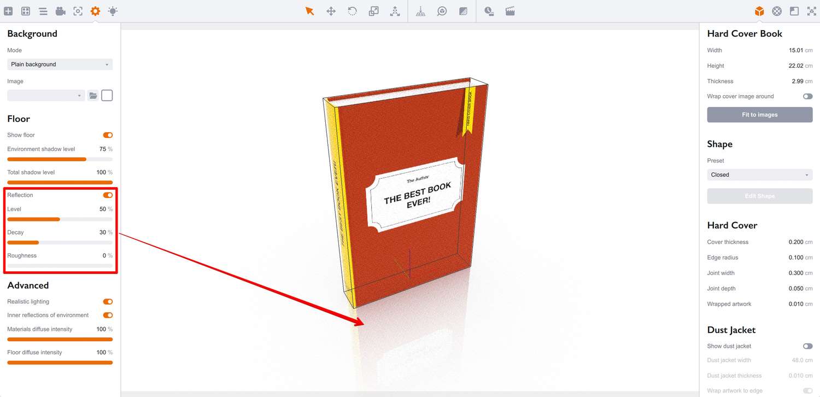
Task: Open the Plain background mode dropdown
Action: coord(60,65)
